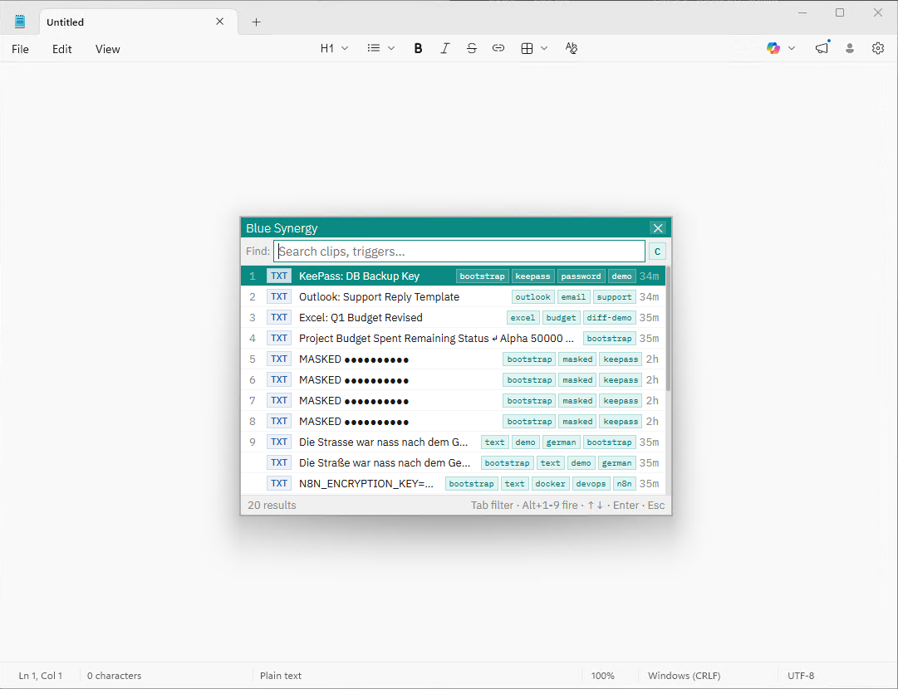
Task: Click the bulleted list icon
Action: click(373, 49)
